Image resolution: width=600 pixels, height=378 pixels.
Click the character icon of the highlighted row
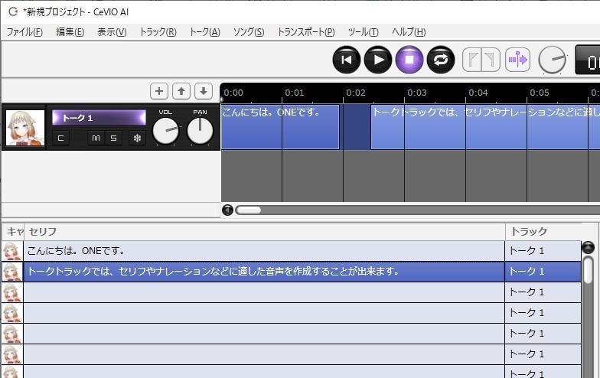coord(12,272)
